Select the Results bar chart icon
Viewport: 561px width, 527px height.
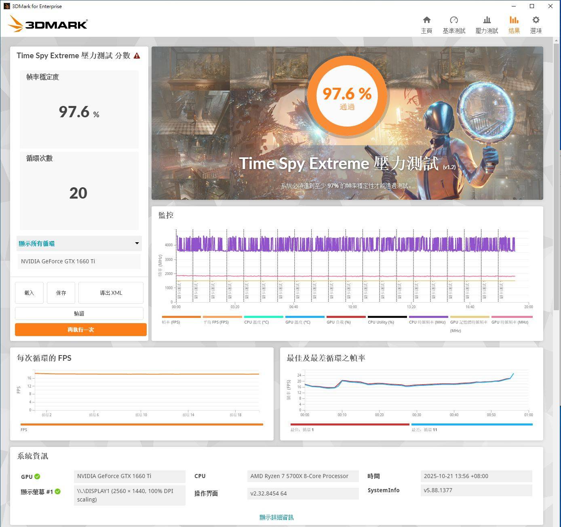(x=514, y=24)
